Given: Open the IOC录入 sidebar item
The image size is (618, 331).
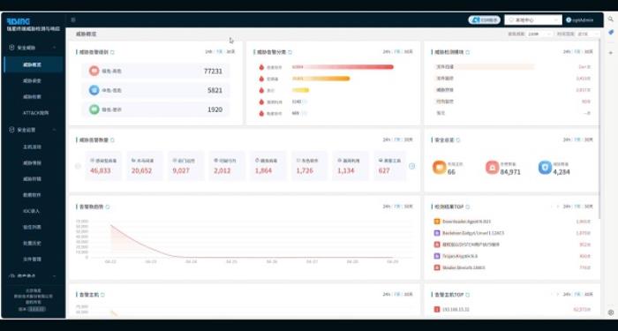Looking at the screenshot, I should (32, 211).
